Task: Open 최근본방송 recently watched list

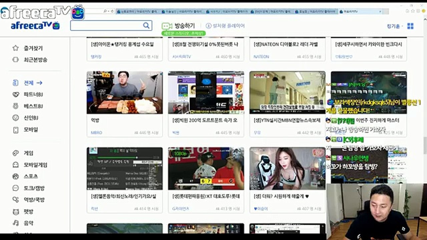Action: pos(30,60)
